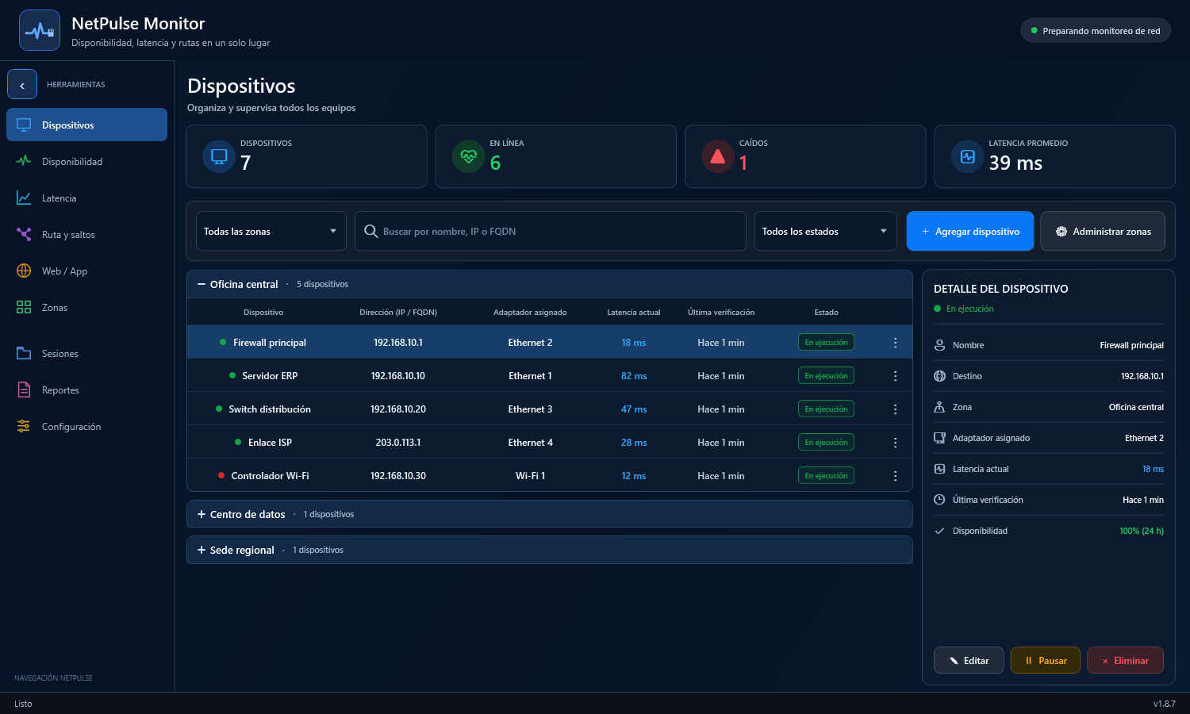
Task: Click the En línea heart icon
Action: click(468, 156)
